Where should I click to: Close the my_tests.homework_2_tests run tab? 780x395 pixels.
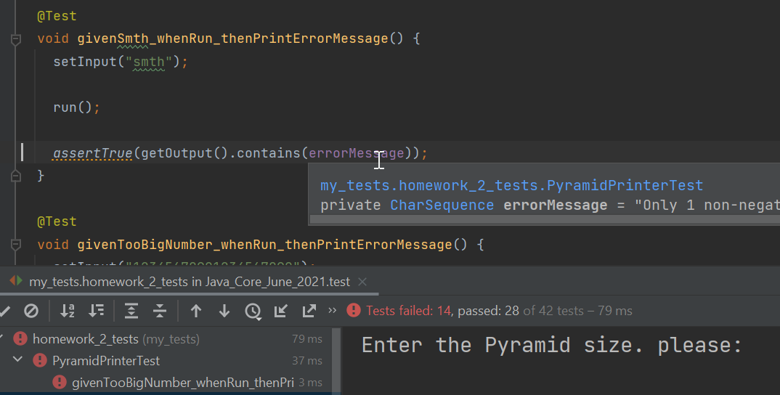pyautogui.click(x=362, y=282)
